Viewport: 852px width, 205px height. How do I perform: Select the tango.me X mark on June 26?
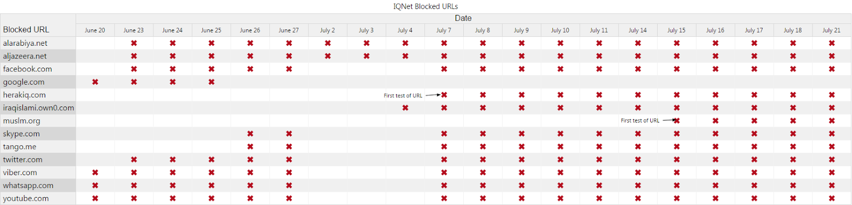point(250,147)
